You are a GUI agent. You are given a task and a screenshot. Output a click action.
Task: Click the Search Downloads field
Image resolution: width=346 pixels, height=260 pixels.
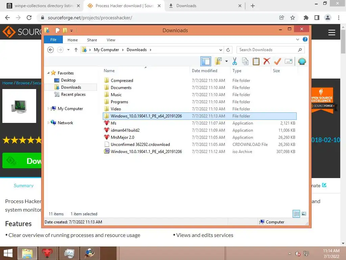tap(270, 50)
